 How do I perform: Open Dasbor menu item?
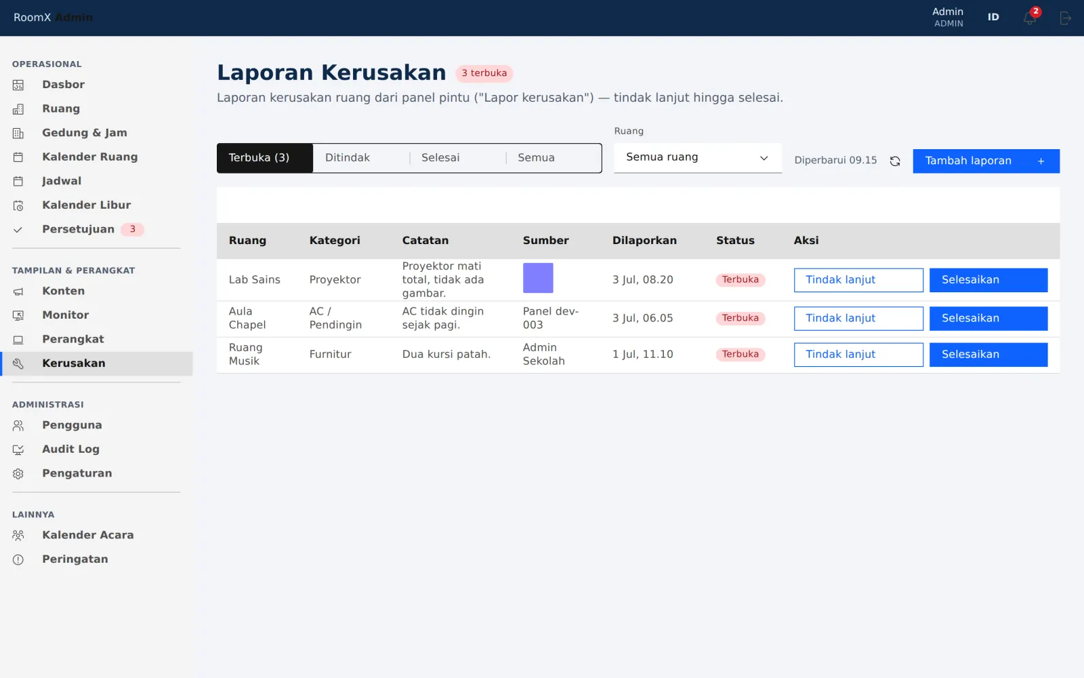click(x=96, y=85)
